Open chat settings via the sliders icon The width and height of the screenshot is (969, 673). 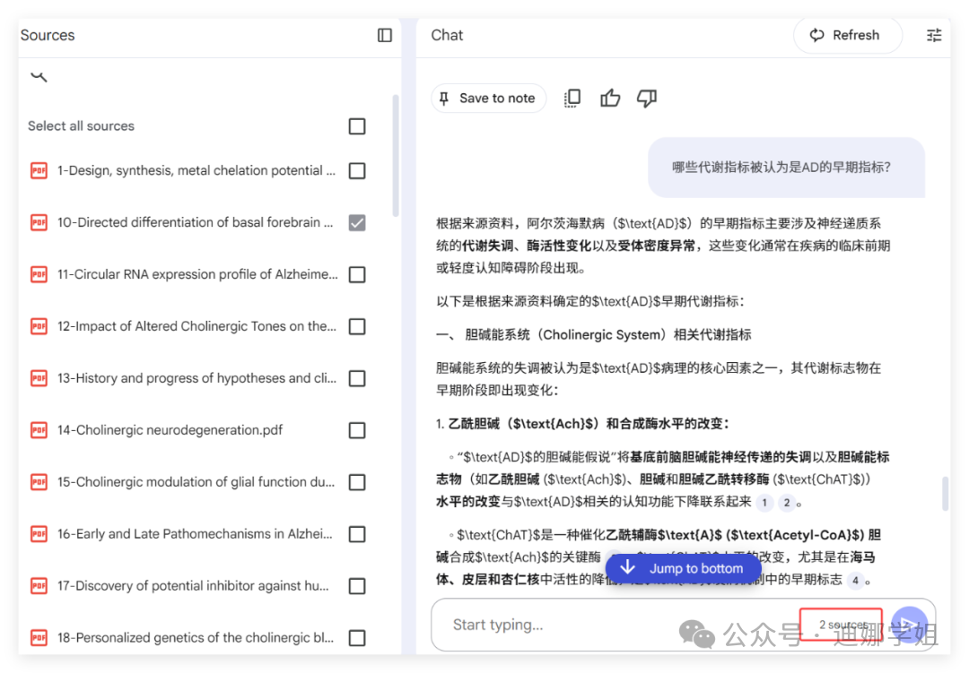coord(934,35)
